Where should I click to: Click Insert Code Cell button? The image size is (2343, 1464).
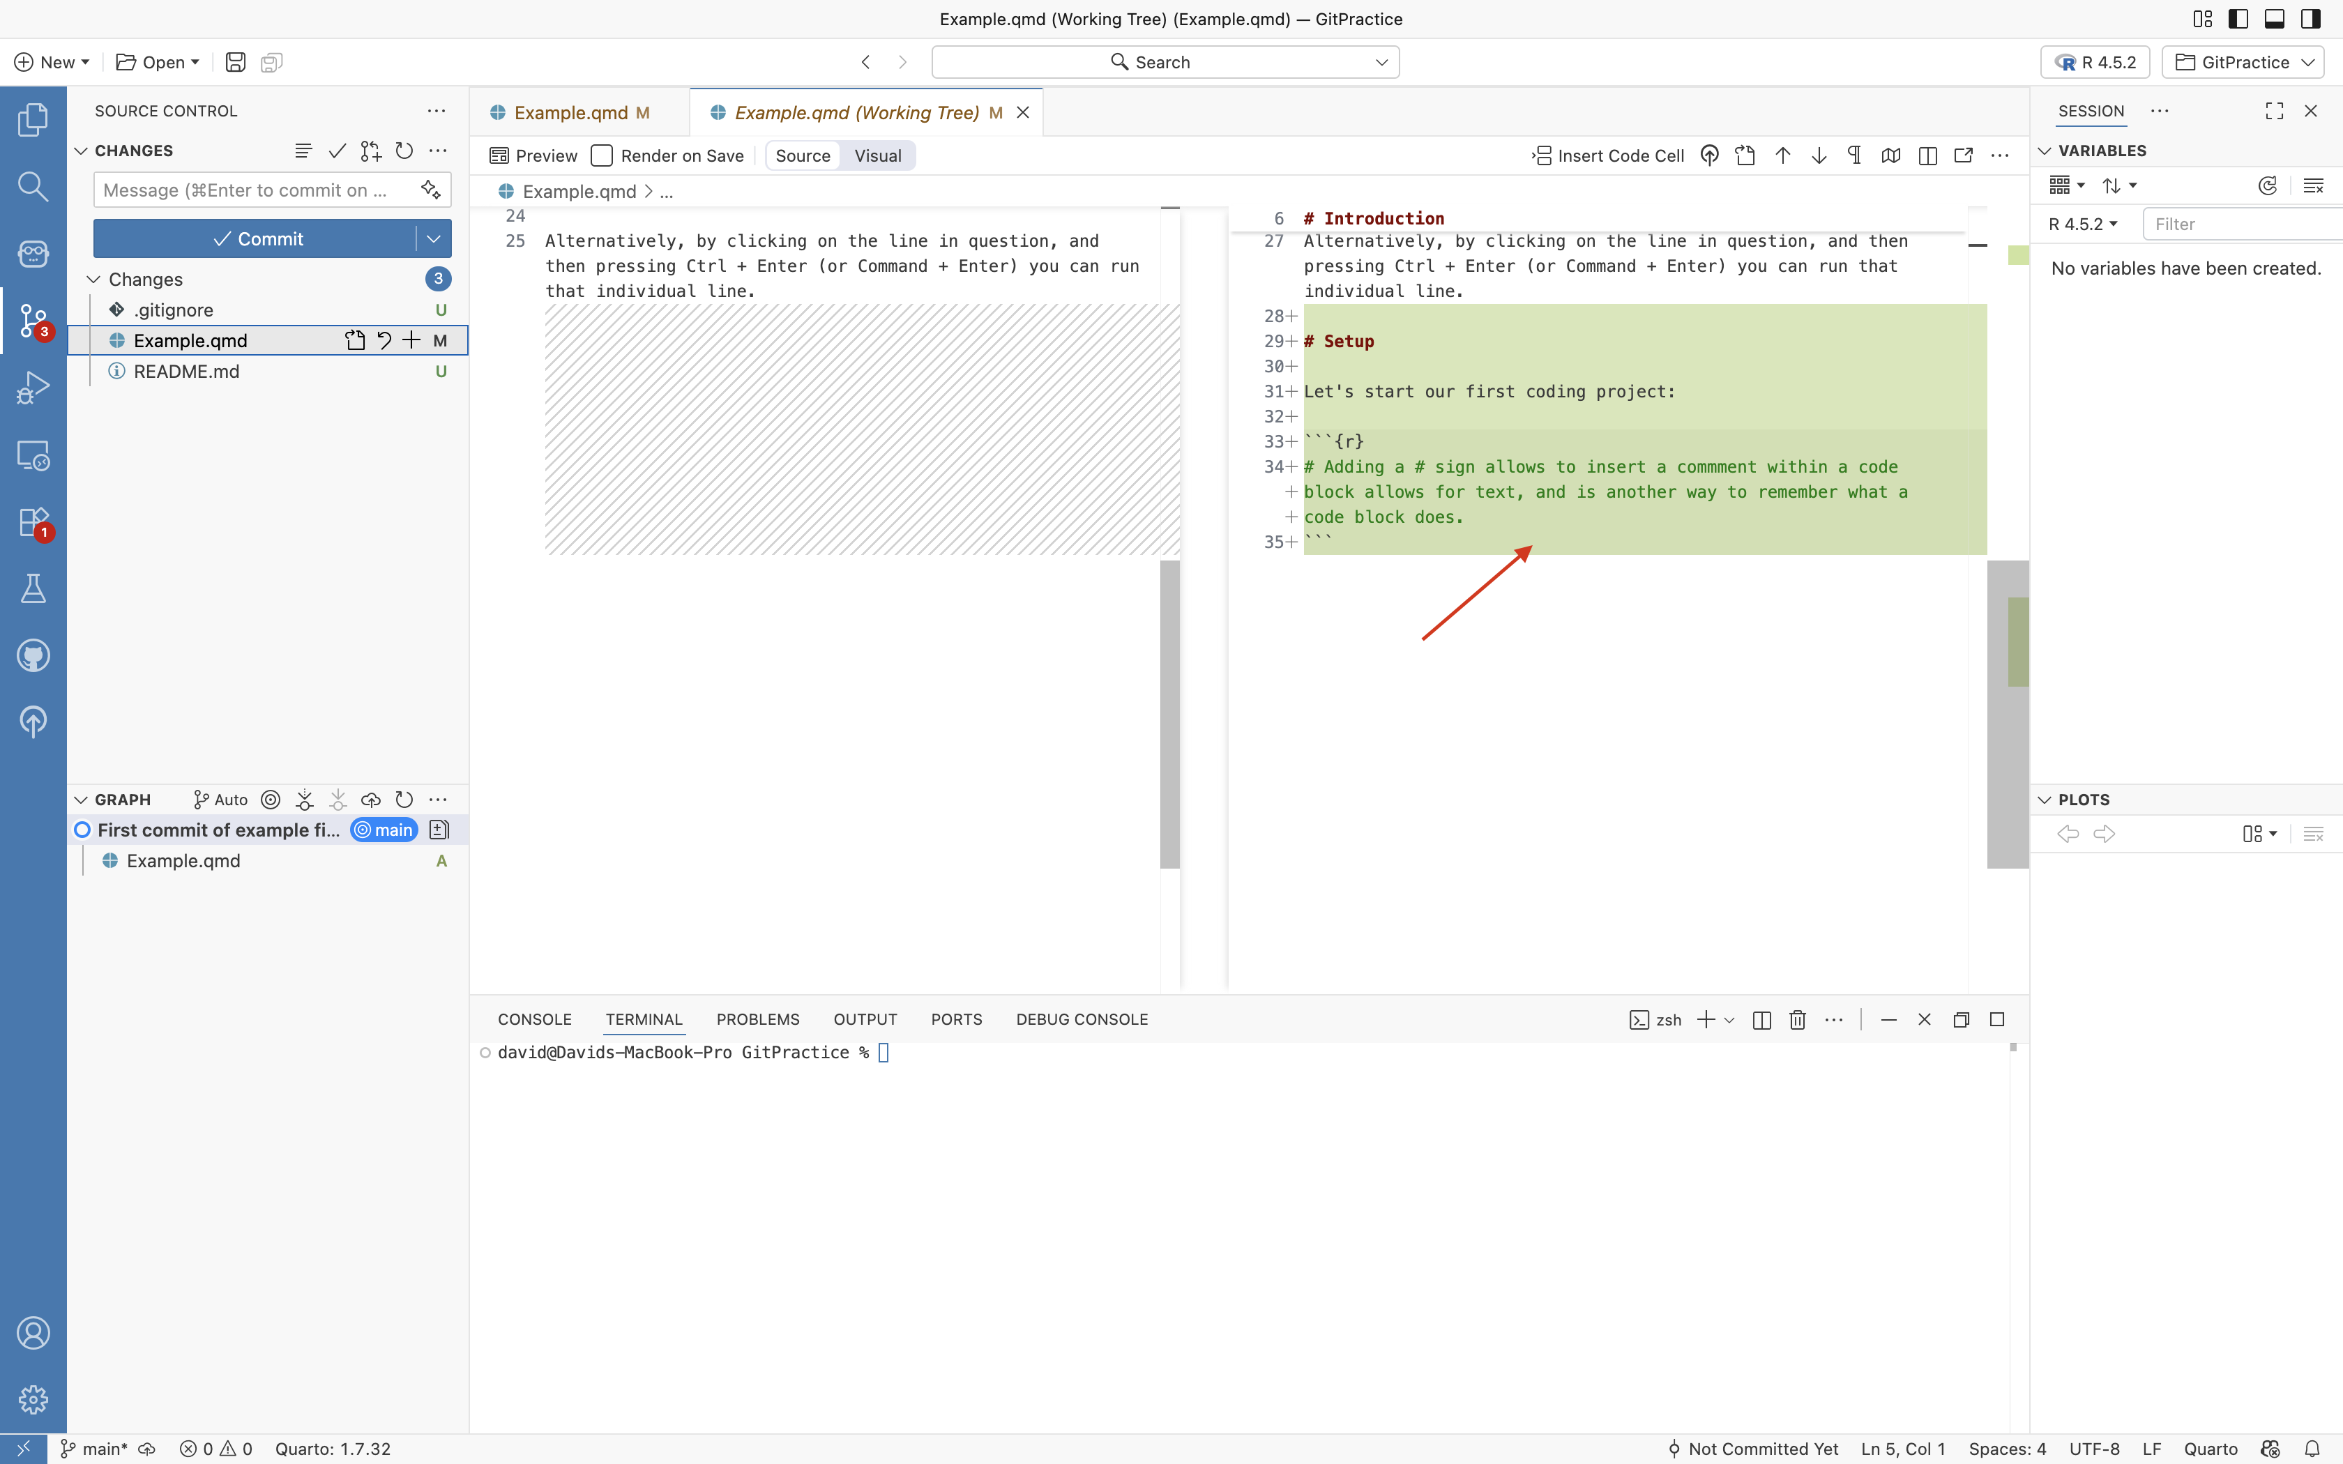click(1608, 156)
